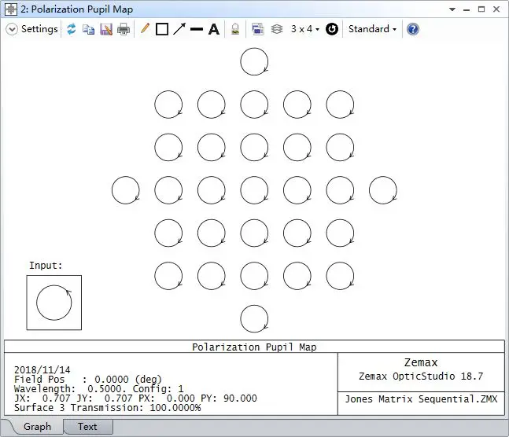Save the graphic with the save icon

click(x=106, y=30)
